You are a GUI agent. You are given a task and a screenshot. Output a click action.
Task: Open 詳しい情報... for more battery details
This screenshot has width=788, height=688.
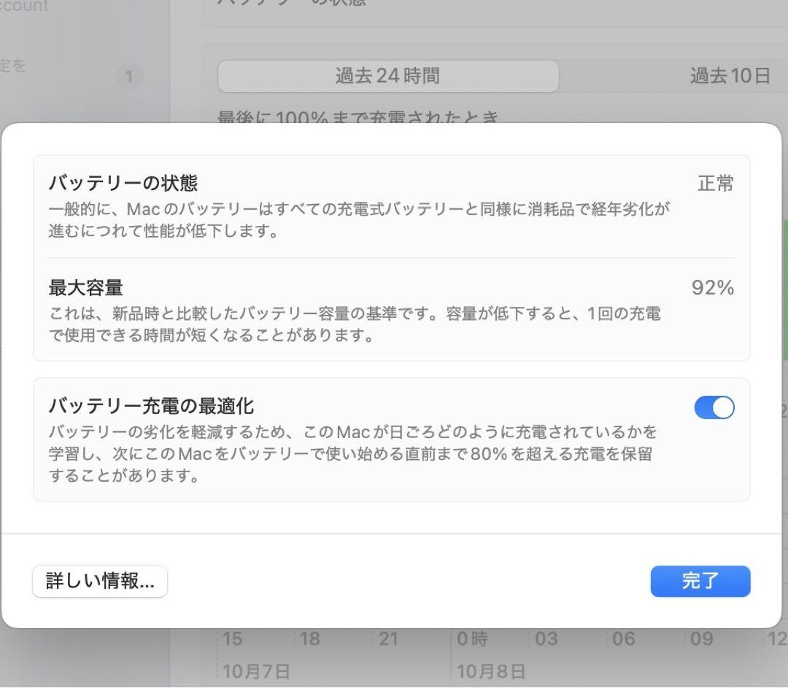pyautogui.click(x=99, y=581)
